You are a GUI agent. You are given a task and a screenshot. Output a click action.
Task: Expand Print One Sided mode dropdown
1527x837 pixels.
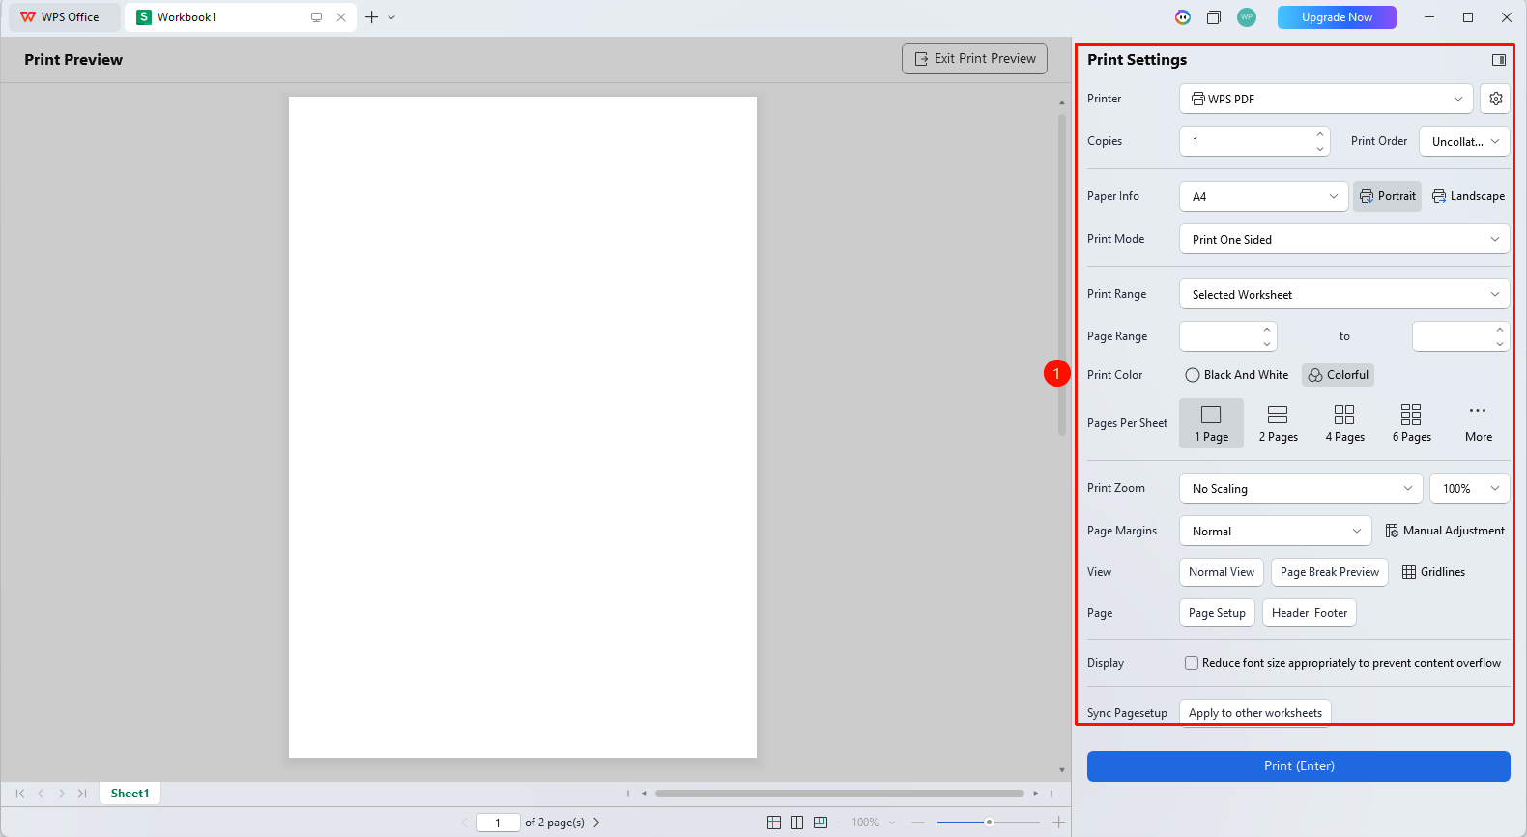(1344, 239)
